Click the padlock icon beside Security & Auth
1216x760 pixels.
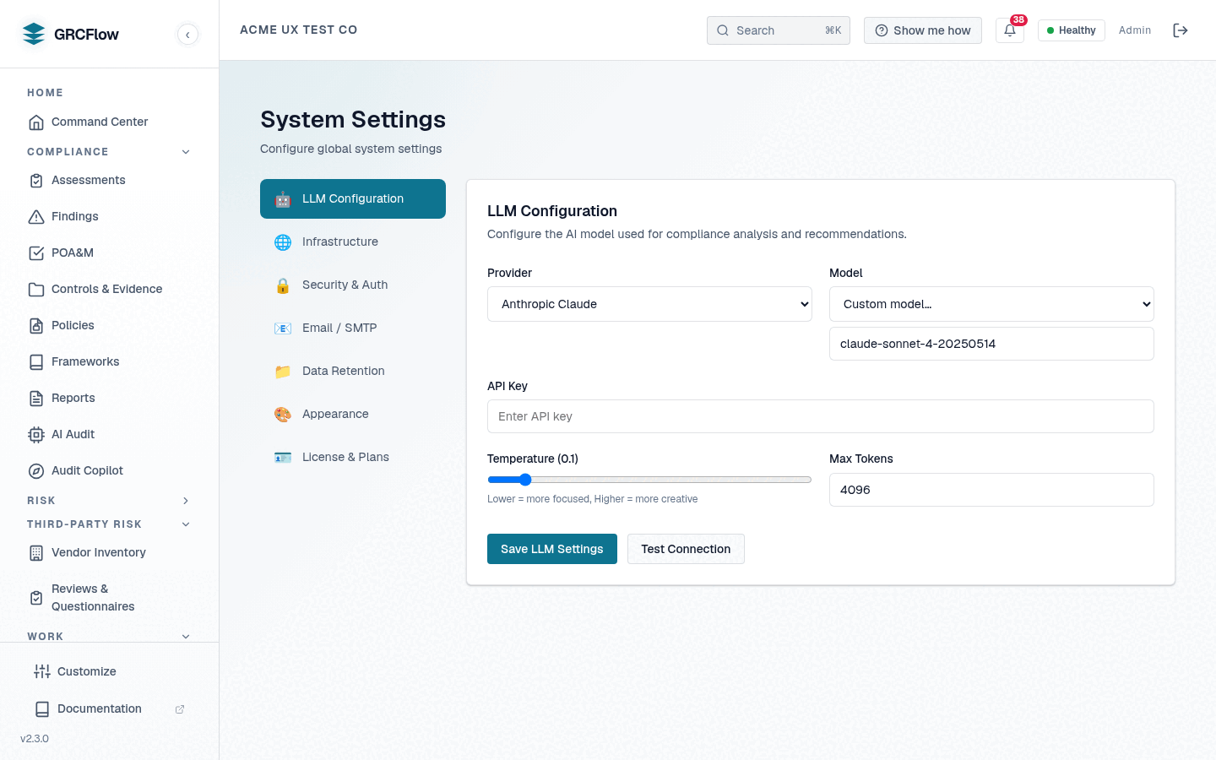[283, 285]
